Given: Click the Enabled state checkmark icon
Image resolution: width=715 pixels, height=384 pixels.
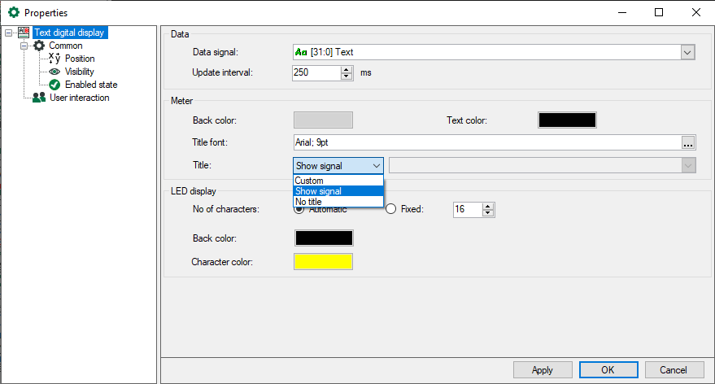Looking at the screenshot, I should [54, 85].
